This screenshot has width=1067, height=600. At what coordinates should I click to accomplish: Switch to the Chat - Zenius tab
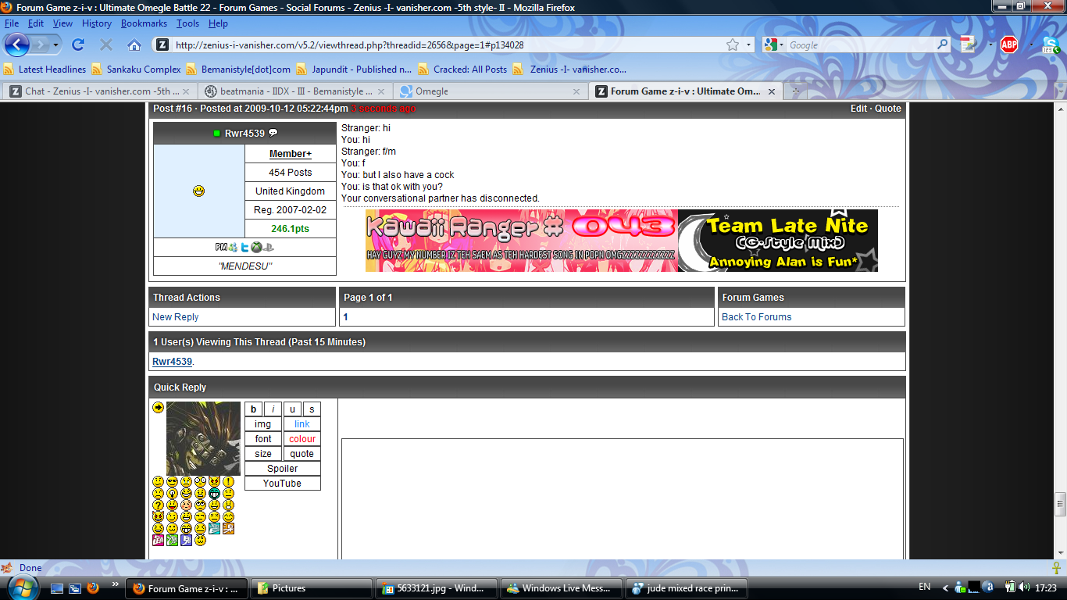coord(98,91)
